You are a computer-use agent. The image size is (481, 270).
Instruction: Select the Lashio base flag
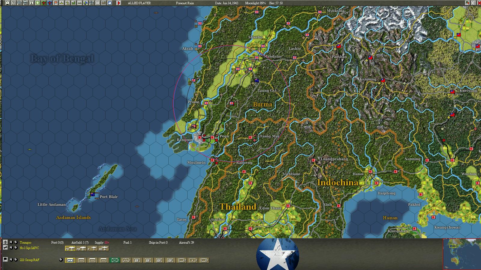pyautogui.click(x=295, y=57)
